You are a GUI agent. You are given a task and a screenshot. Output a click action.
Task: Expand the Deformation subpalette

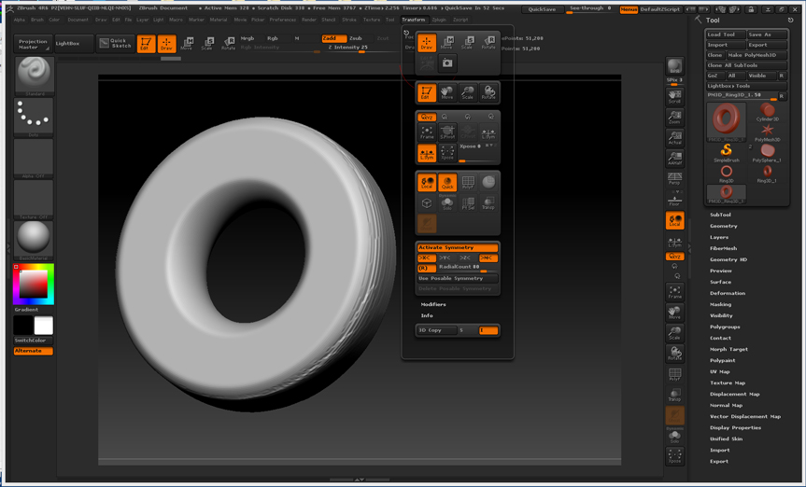727,293
